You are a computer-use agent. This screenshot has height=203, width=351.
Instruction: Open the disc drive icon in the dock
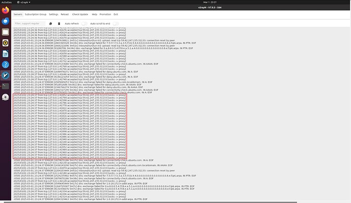6,97
